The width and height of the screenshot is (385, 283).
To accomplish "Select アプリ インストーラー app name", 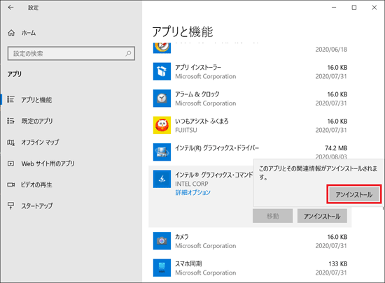I will coord(198,67).
